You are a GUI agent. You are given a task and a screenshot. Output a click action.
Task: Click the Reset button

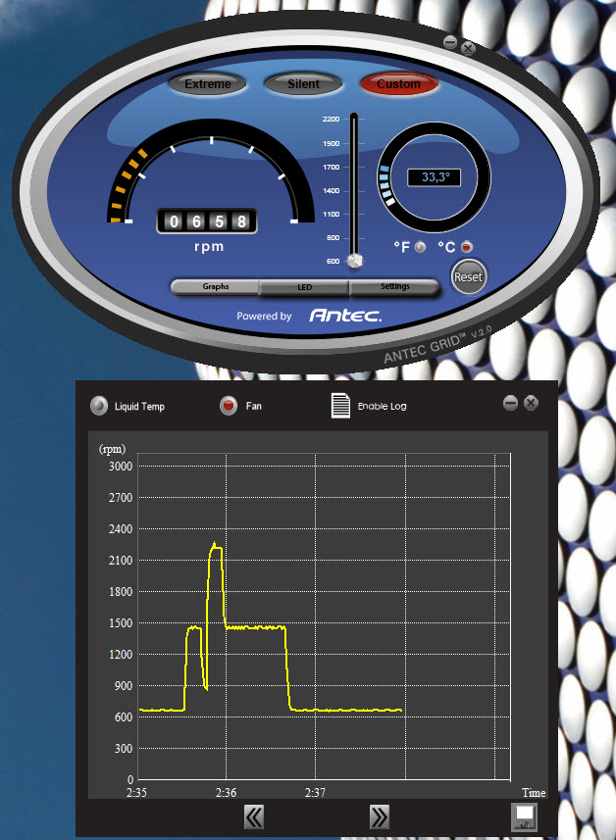(x=468, y=277)
